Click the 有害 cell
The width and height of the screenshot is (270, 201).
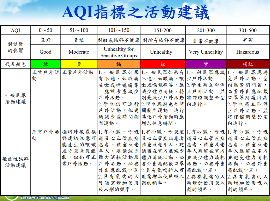pyautogui.click(x=248, y=40)
